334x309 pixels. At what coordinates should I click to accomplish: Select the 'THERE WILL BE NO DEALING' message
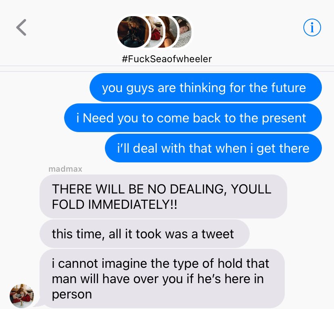point(163,197)
